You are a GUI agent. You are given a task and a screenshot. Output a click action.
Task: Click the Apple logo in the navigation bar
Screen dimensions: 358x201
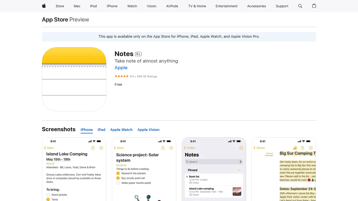pyautogui.click(x=44, y=6)
